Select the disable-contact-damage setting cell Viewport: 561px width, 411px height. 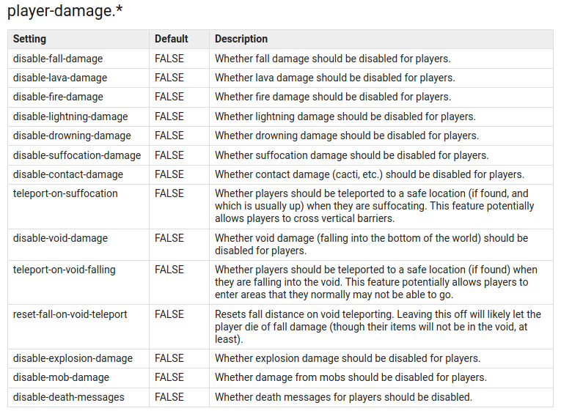68,174
